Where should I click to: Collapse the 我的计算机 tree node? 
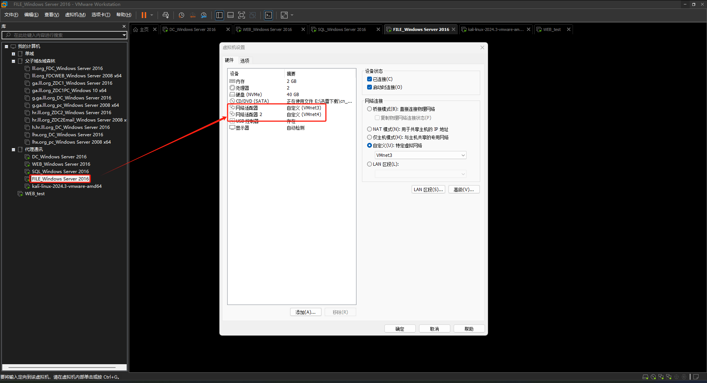[x=6, y=46]
